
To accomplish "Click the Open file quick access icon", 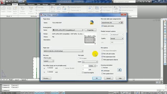I will (x=10, y=1).
